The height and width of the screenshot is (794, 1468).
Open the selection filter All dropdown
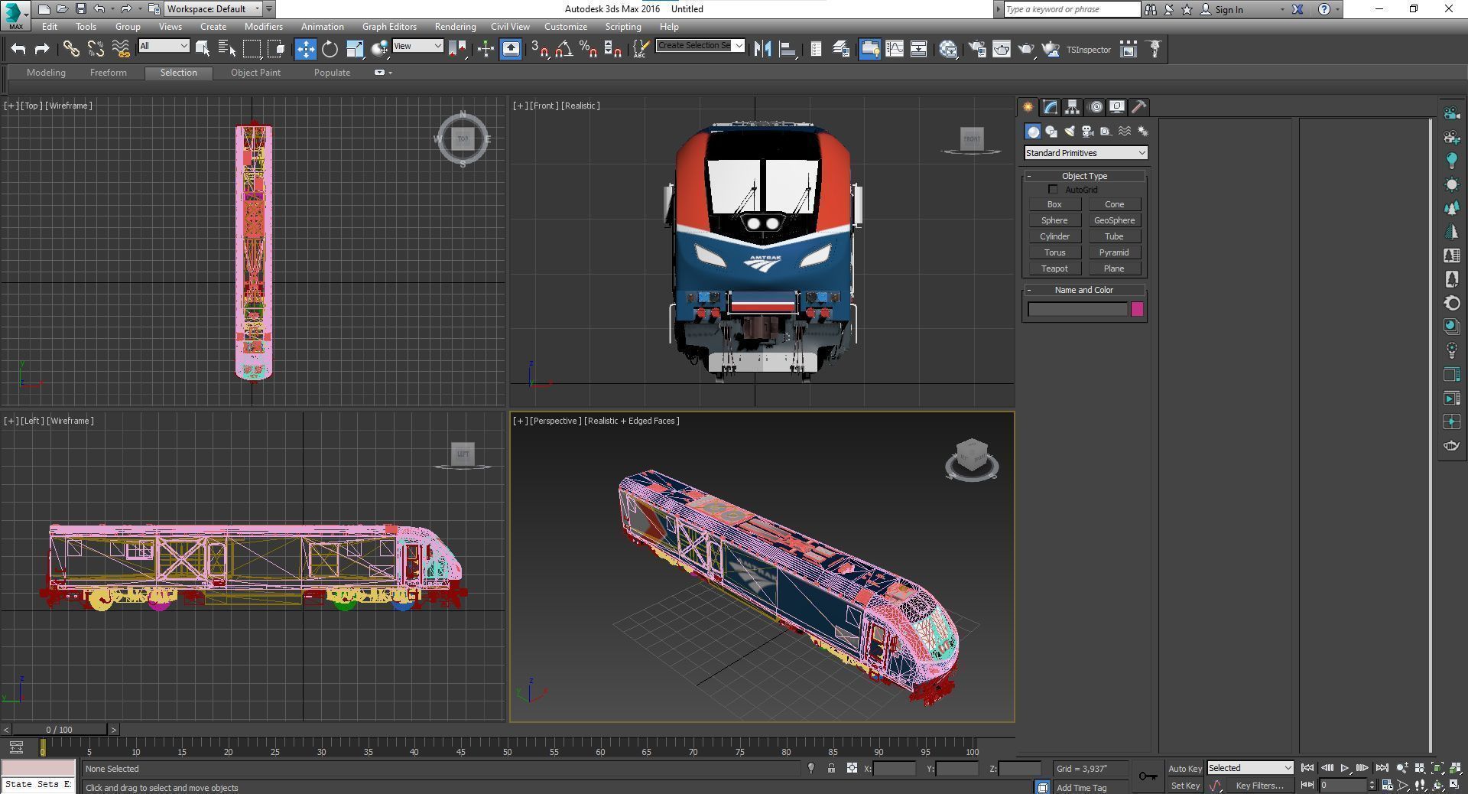[164, 46]
